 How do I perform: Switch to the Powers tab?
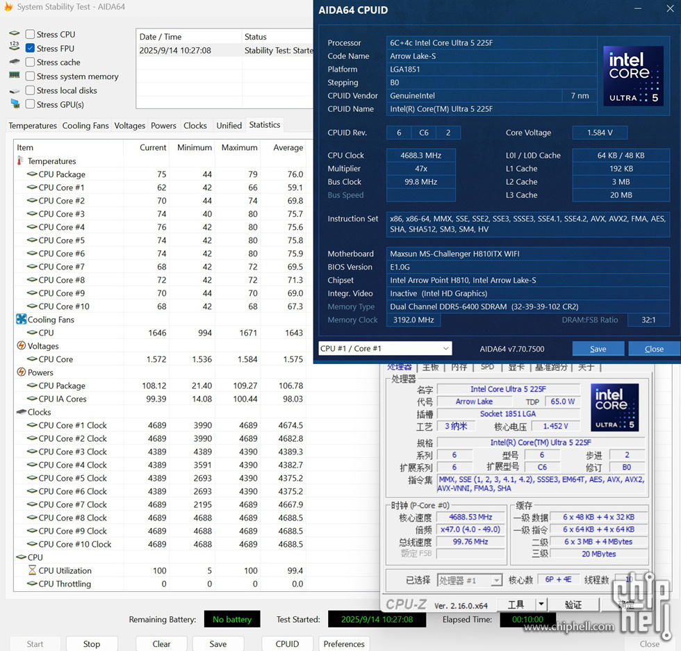point(163,126)
